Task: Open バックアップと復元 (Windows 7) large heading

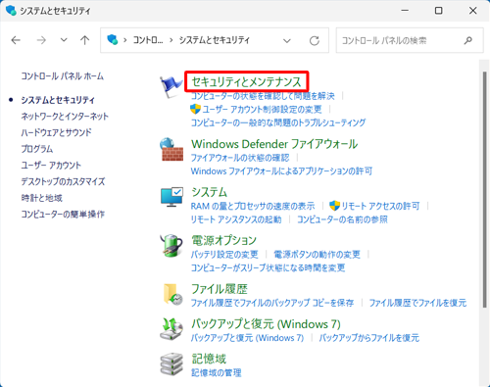Action: click(266, 324)
